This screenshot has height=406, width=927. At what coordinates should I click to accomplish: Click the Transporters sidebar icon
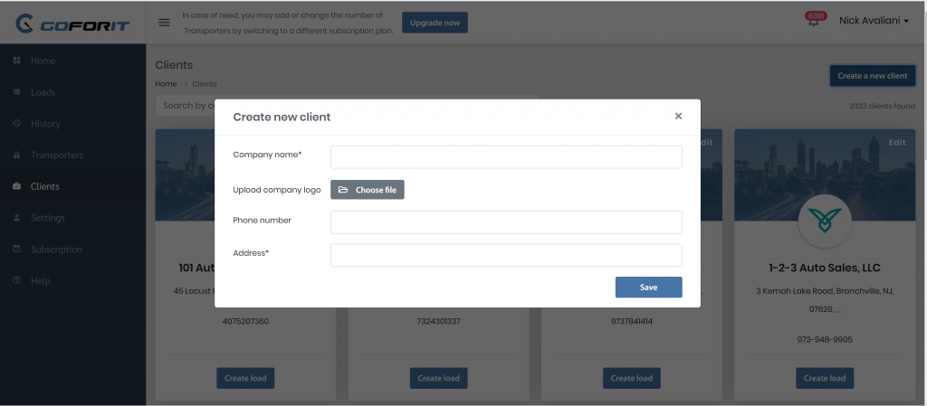pos(17,155)
